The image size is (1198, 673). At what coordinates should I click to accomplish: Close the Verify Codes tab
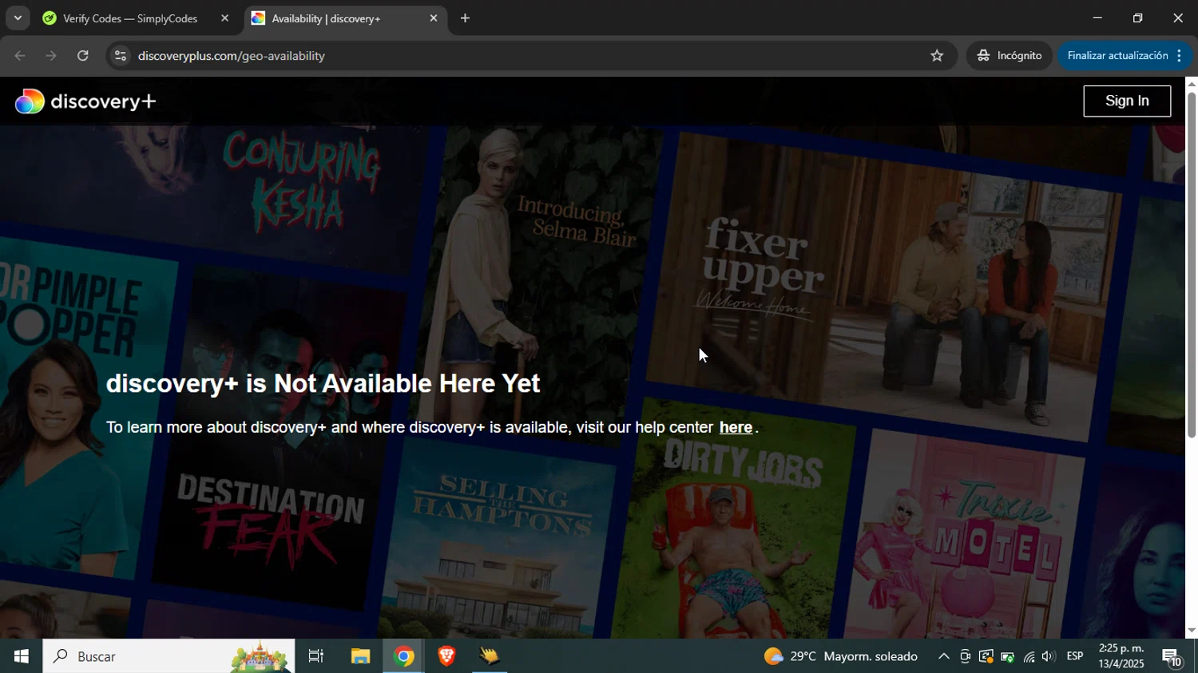pyautogui.click(x=224, y=18)
